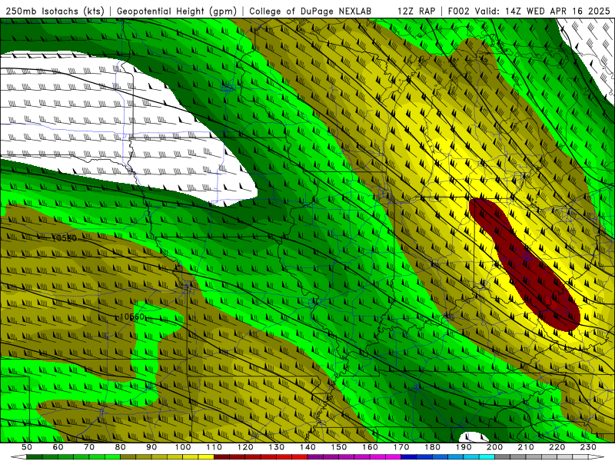Screen dimensions: 615x461
Task: Select the blue 170-180 kt legend swatch
Action: (417, 457)
